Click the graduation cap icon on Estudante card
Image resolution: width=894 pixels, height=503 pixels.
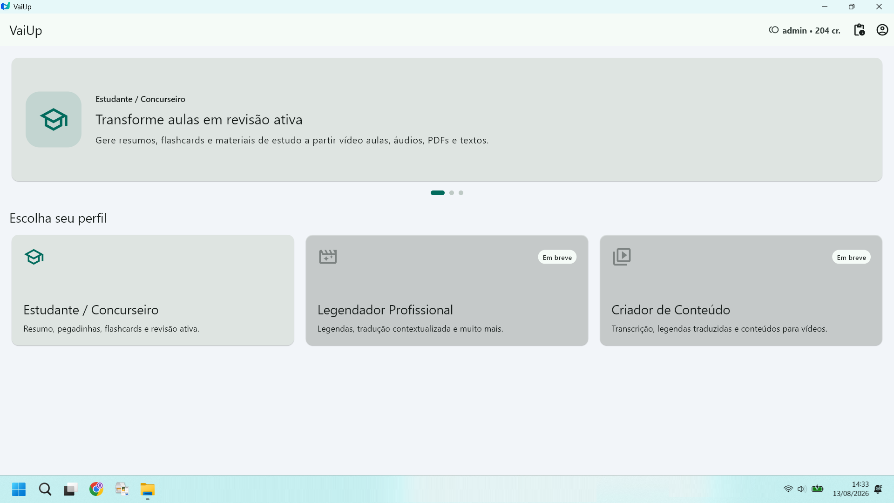(34, 257)
